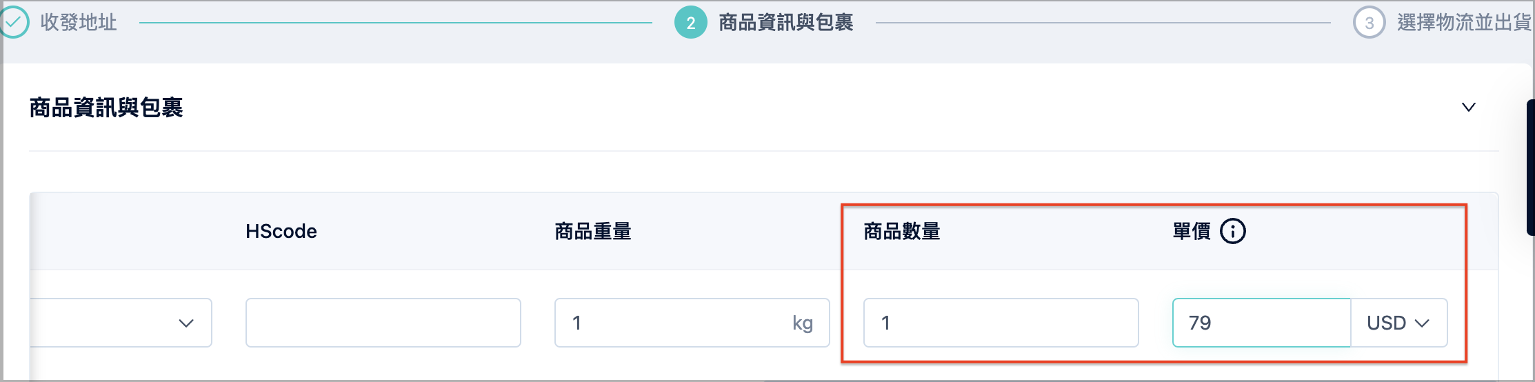This screenshot has width=1535, height=382.
Task: Click the kg unit label
Action: (x=803, y=323)
